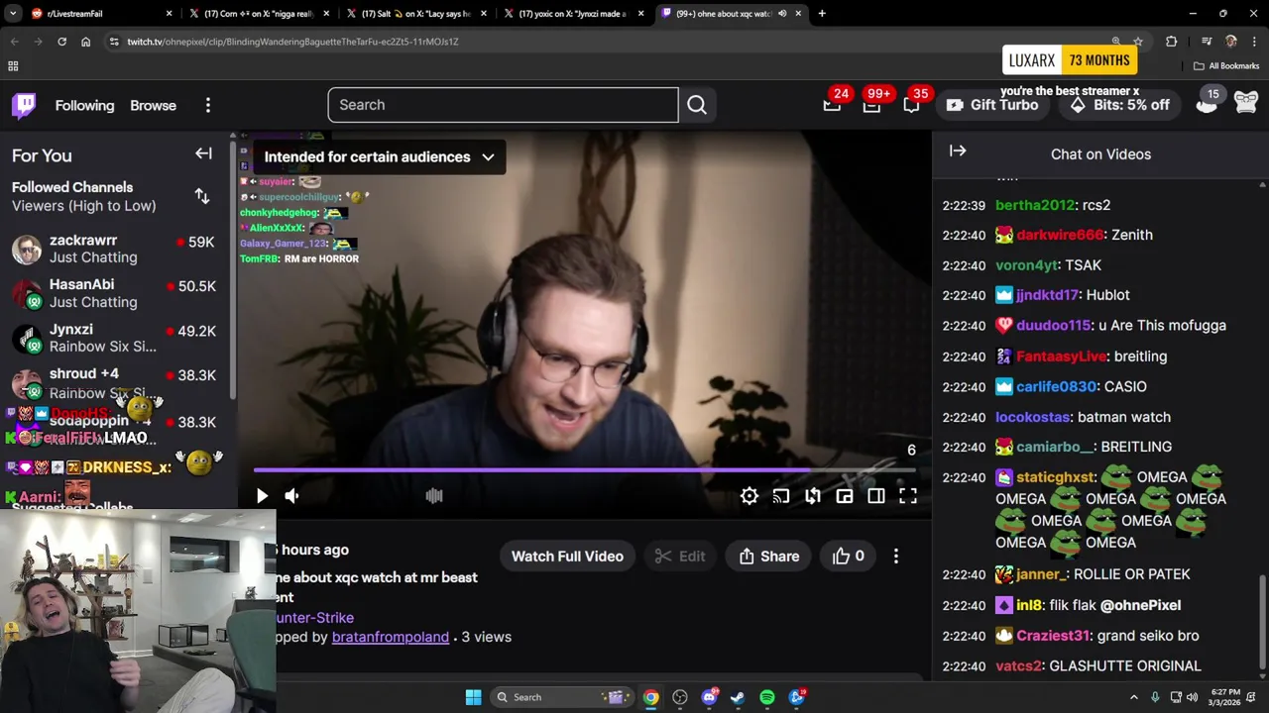
Task: Open Spotify from the taskbar
Action: (767, 697)
